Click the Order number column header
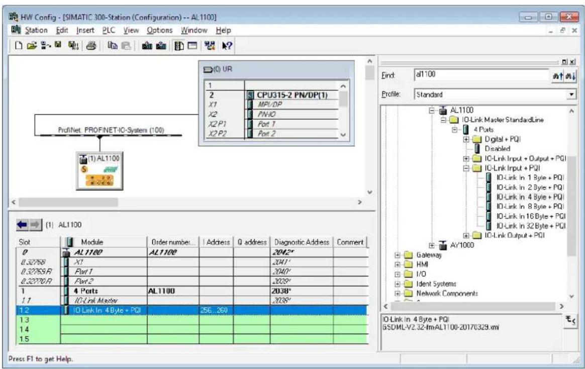Viewport: 585px width, 369px height. pyautogui.click(x=173, y=242)
